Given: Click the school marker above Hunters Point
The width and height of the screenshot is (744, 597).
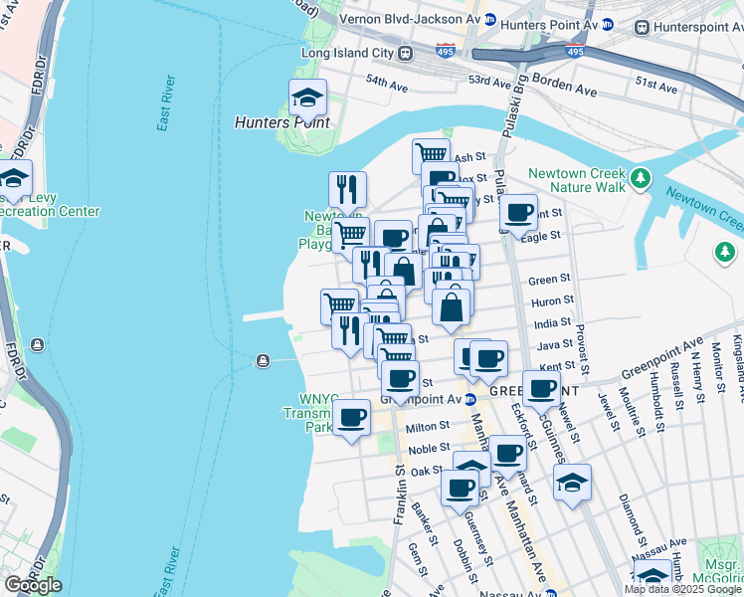Looking at the screenshot, I should coord(307,98).
